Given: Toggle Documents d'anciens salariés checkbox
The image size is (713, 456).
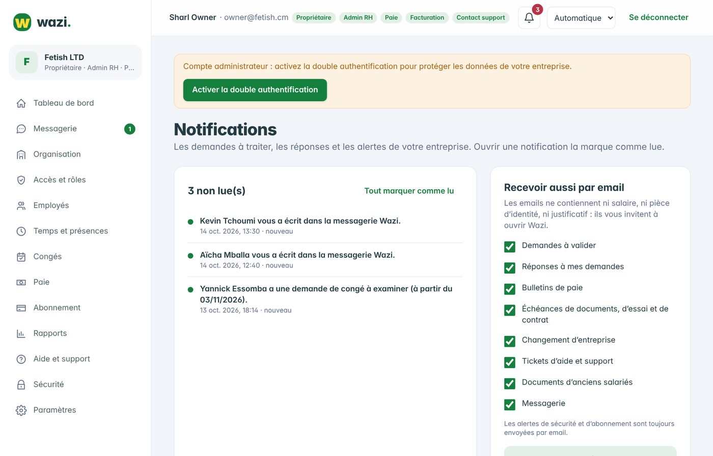Looking at the screenshot, I should coord(509,383).
